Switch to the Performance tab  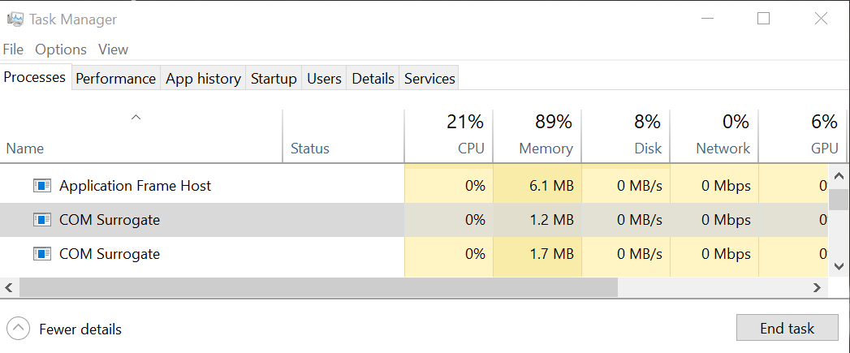115,79
